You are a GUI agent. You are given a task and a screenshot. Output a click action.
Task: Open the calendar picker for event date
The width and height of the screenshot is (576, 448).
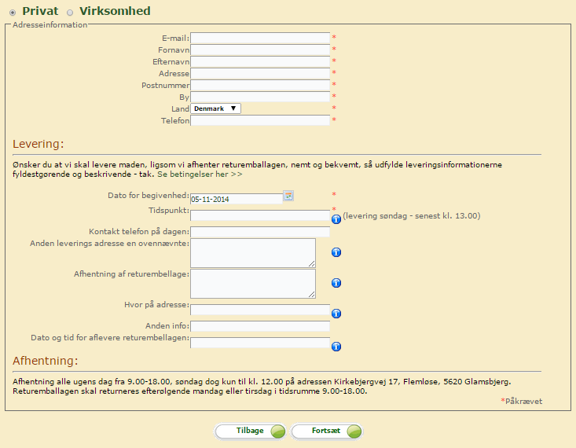tap(288, 196)
